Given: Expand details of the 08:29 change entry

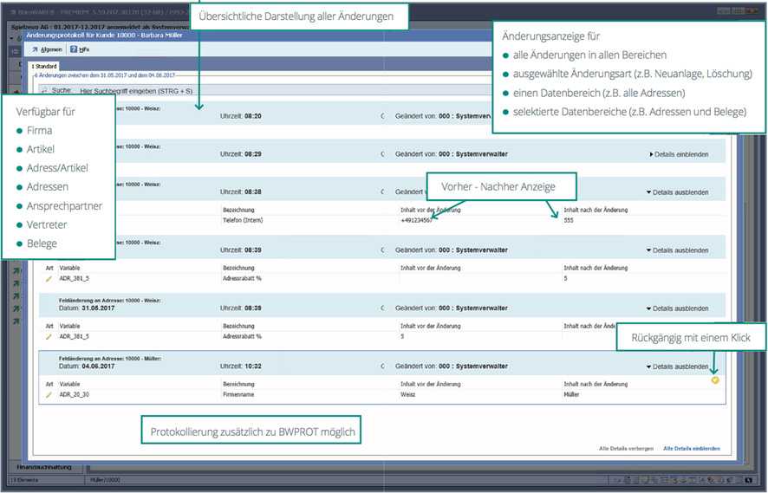Looking at the screenshot, I should 679,154.
